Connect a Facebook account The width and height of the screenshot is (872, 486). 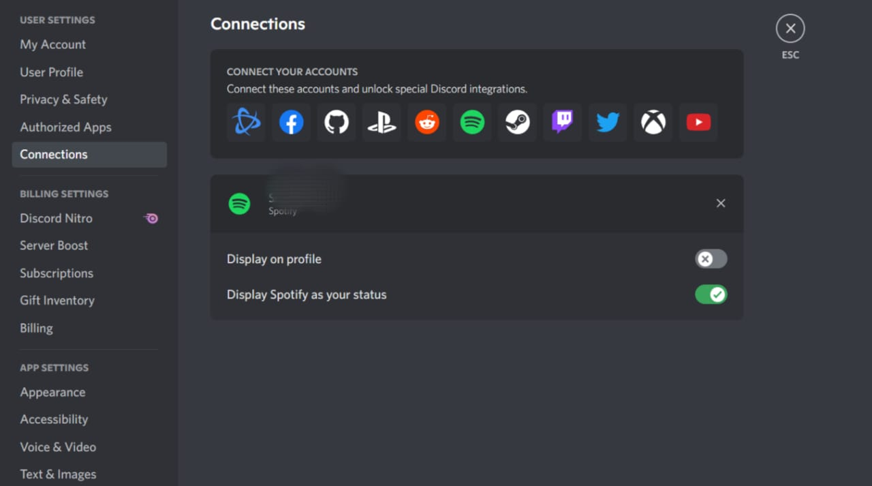pyautogui.click(x=291, y=123)
